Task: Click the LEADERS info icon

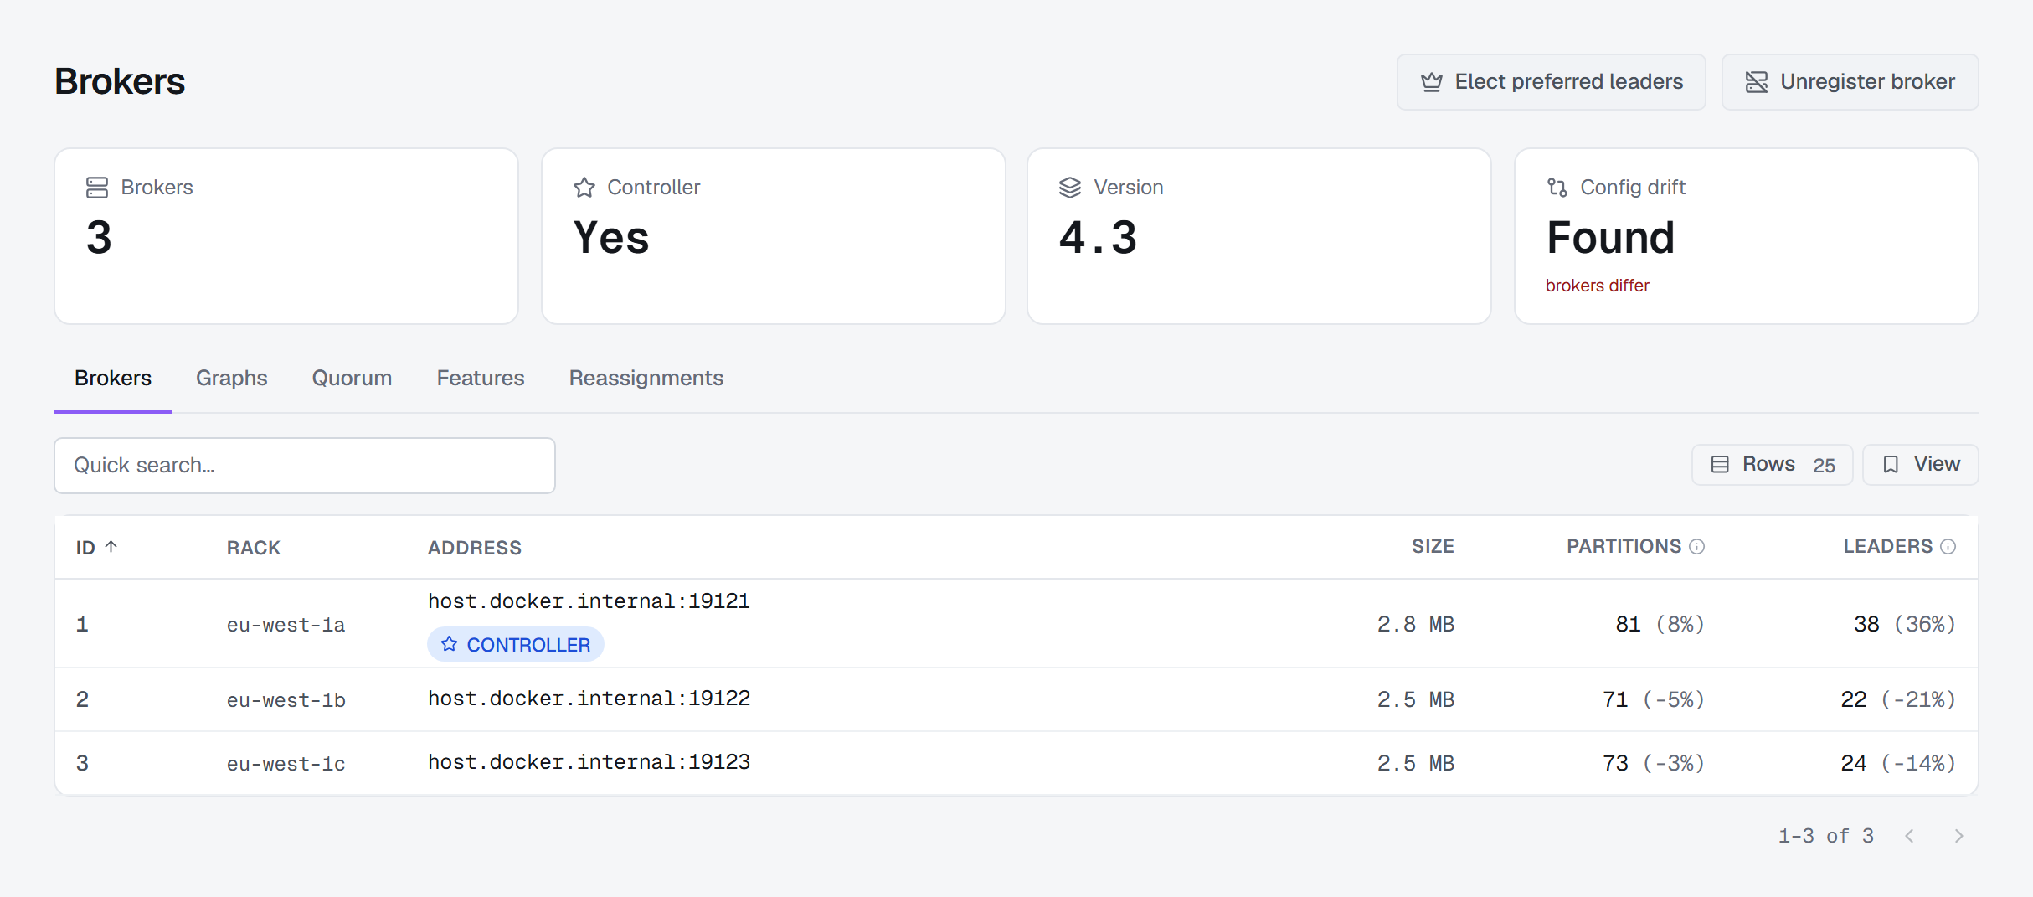Action: pos(1948,547)
